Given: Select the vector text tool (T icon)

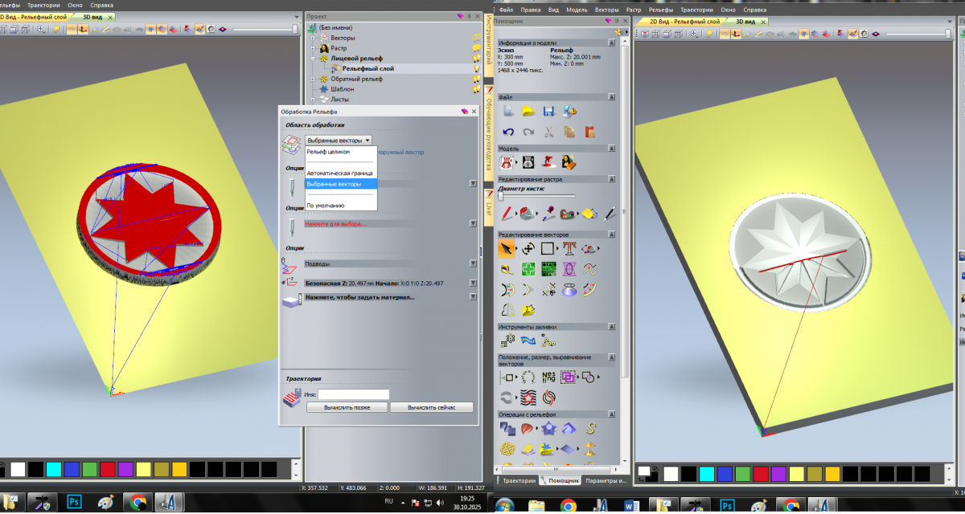Looking at the screenshot, I should [x=569, y=248].
